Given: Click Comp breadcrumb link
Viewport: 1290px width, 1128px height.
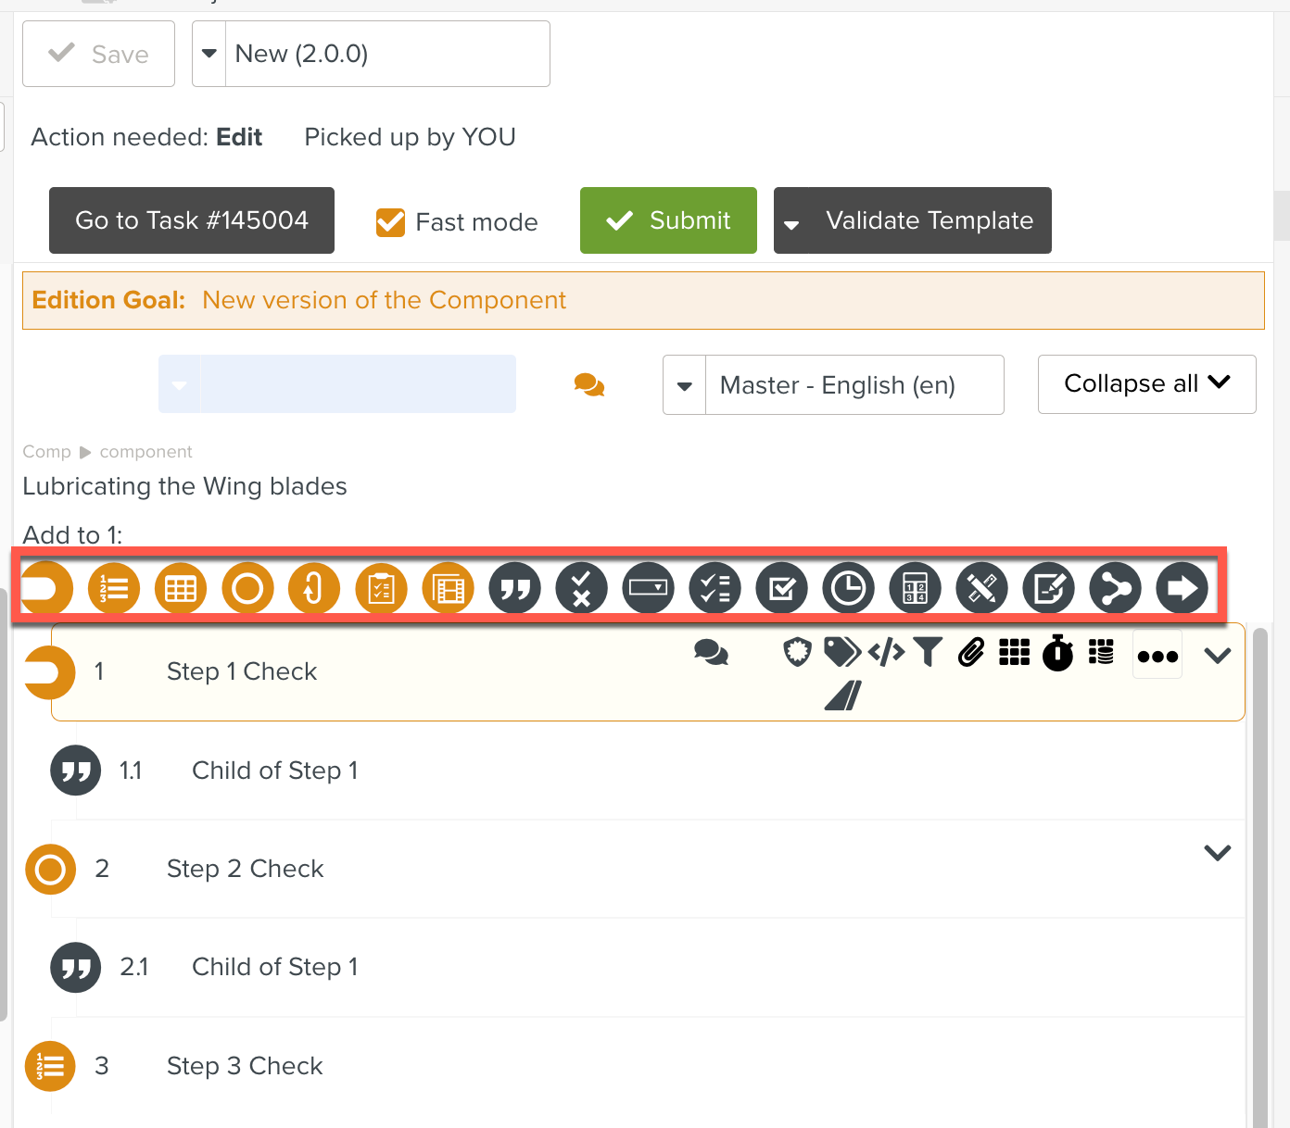Looking at the screenshot, I should (47, 452).
